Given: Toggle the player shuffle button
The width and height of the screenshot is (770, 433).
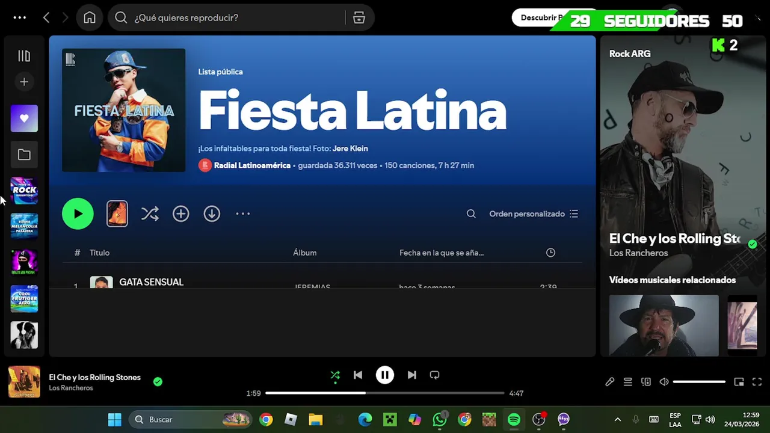Looking at the screenshot, I should (x=335, y=375).
